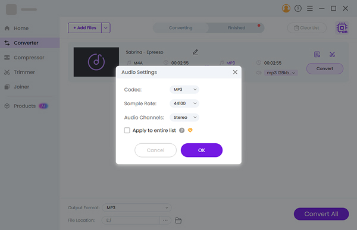Click the audio file thumbnail
This screenshot has height=230, width=357.
point(96,62)
